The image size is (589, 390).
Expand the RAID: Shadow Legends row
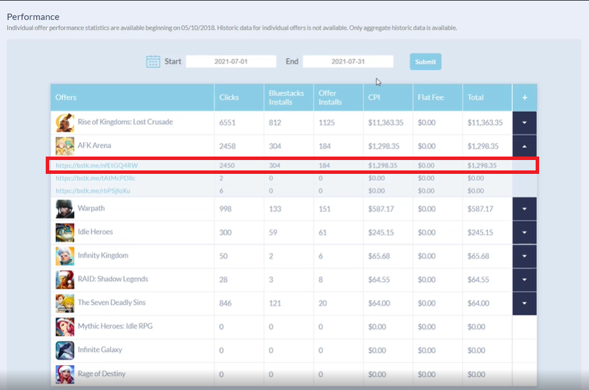[525, 280]
